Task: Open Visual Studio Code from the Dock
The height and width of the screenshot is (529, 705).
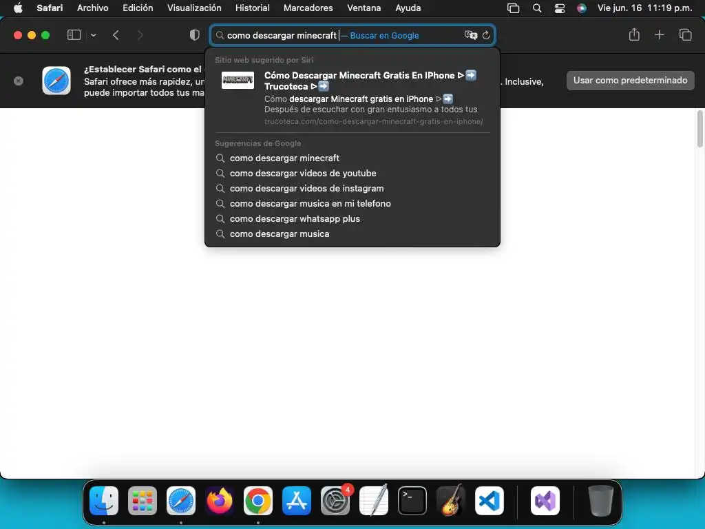Action: 490,501
